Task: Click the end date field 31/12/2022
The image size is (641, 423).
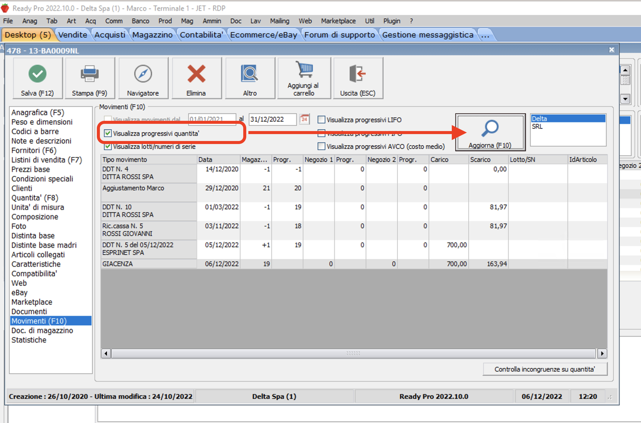Action: [272, 119]
